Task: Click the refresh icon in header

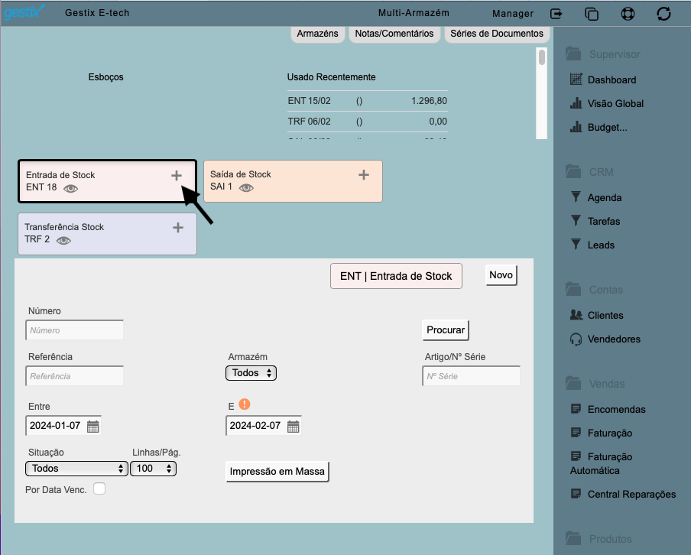Action: click(x=663, y=14)
